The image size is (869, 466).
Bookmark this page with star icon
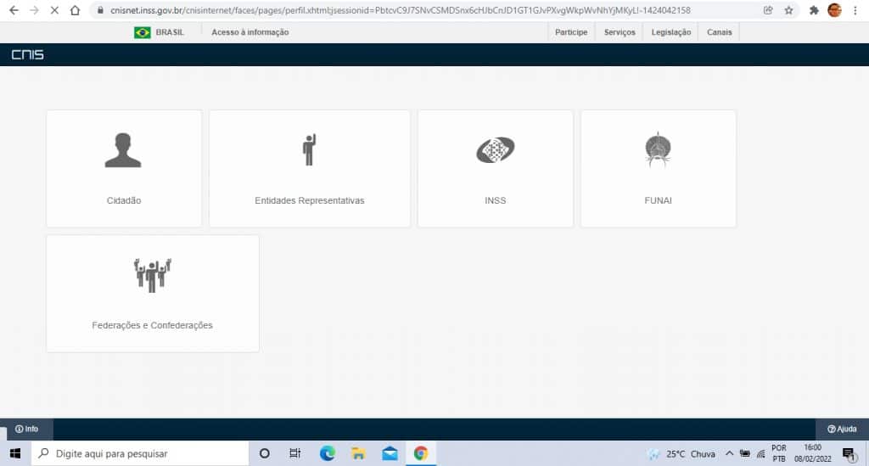pos(788,10)
